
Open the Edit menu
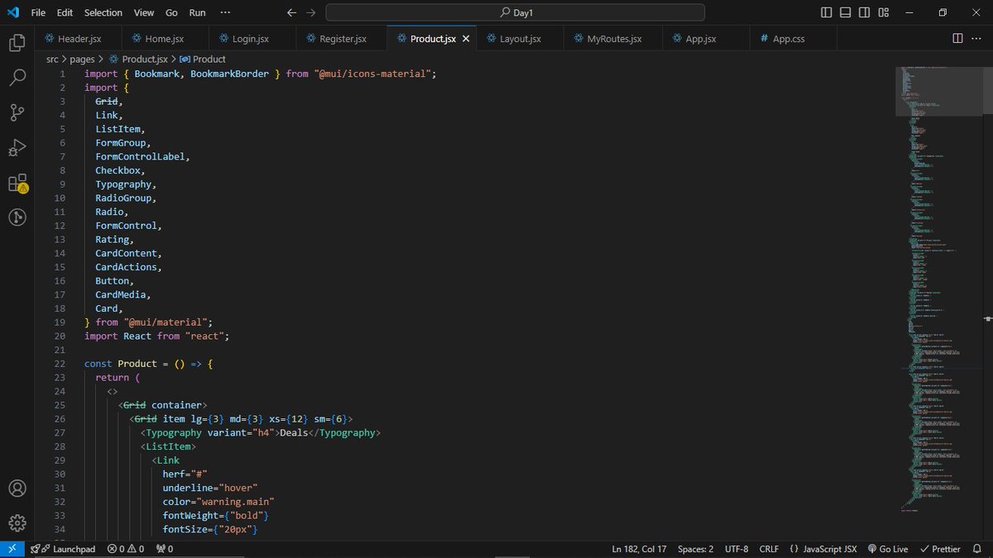point(65,12)
